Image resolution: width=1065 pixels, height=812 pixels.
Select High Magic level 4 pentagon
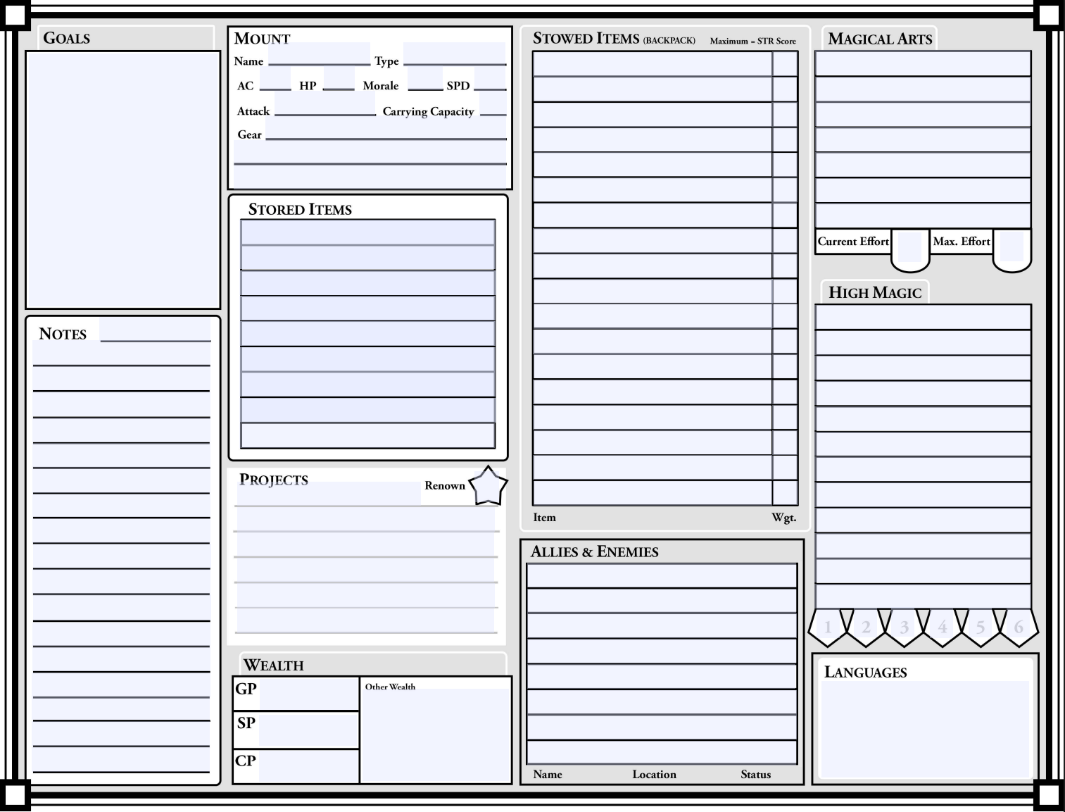click(x=942, y=627)
